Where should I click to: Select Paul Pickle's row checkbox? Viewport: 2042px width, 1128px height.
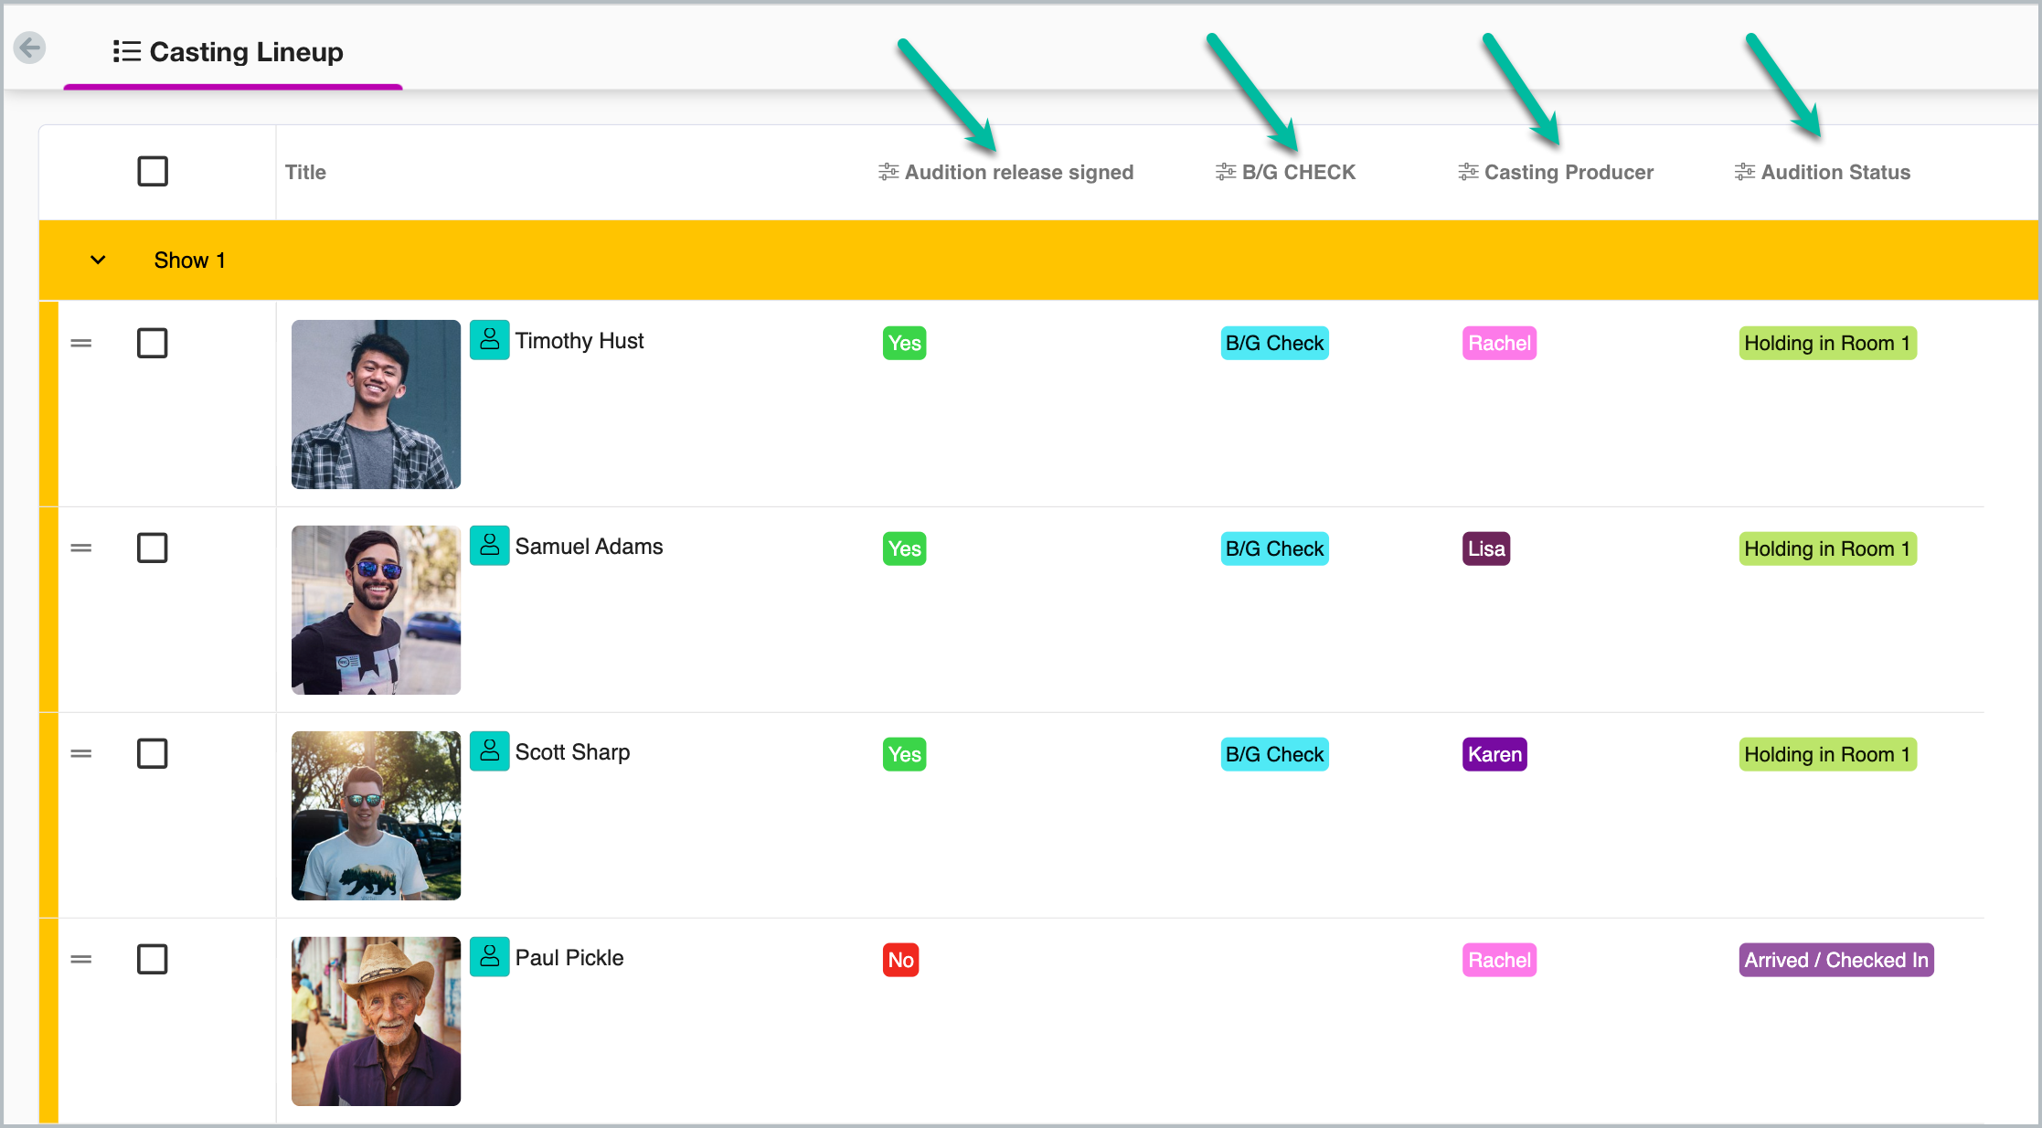(x=153, y=960)
